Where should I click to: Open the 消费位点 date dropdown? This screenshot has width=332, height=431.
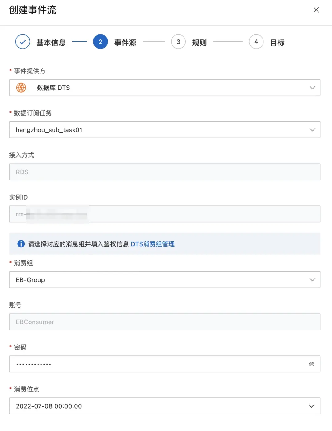pyautogui.click(x=311, y=406)
